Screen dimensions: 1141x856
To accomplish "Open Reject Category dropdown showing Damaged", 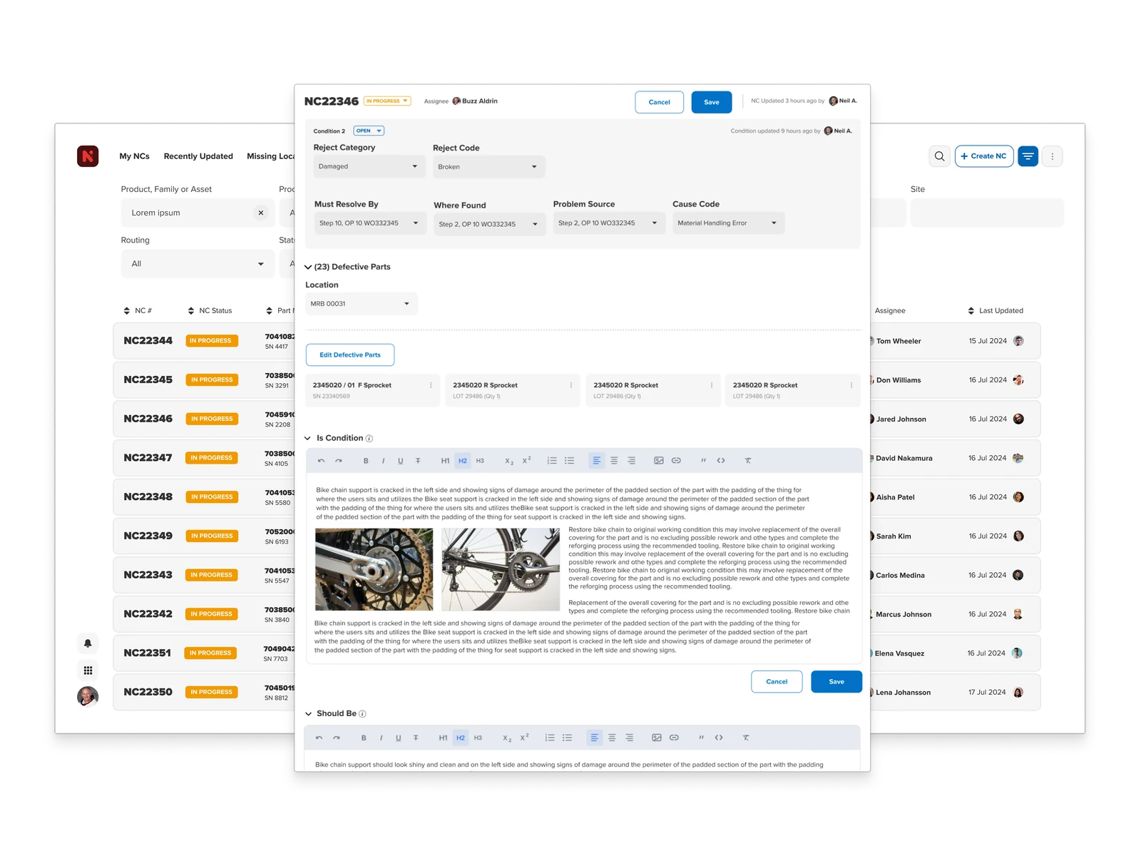I will coord(369,166).
